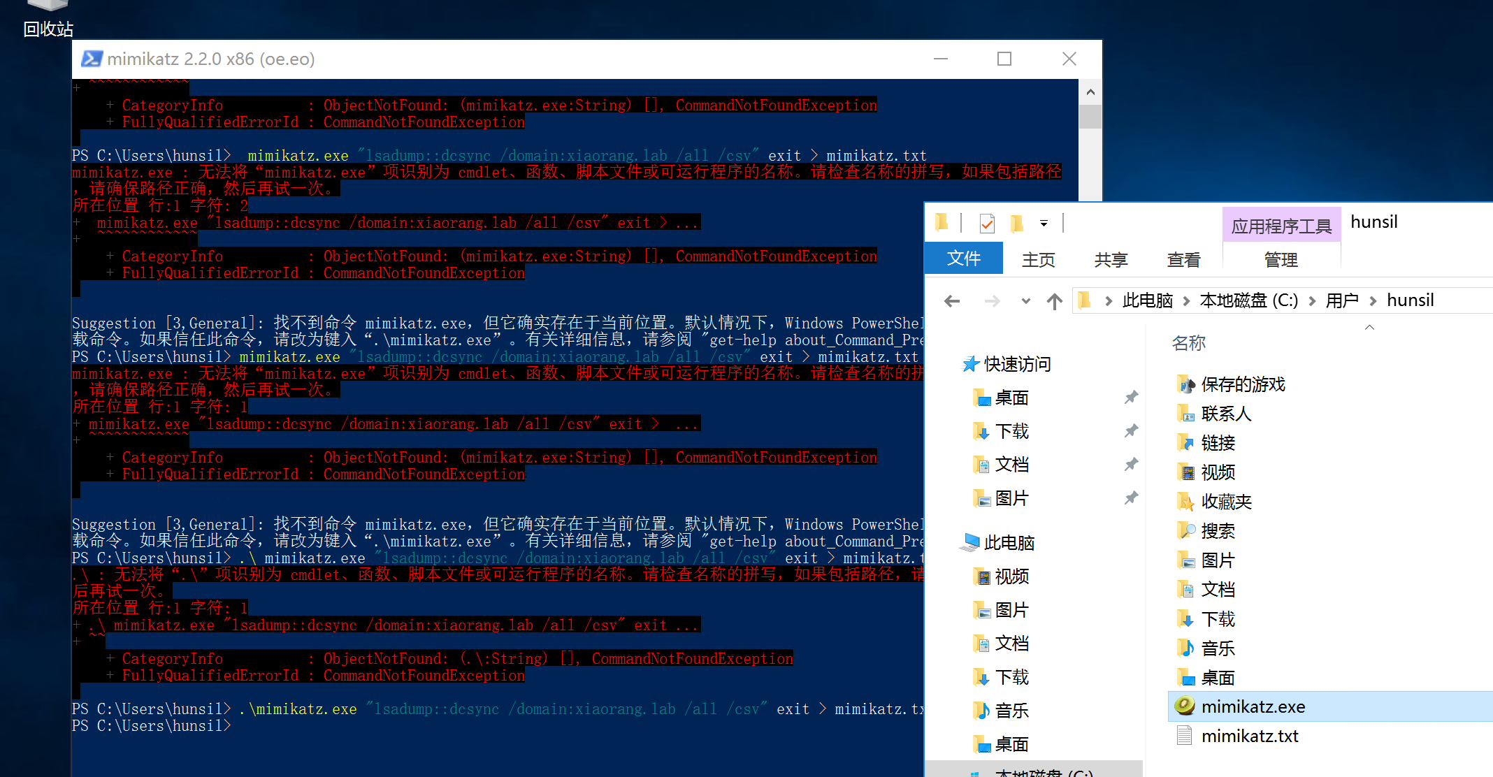
Task: Select the 联系人 folder in the file list
Action: click(1214, 414)
